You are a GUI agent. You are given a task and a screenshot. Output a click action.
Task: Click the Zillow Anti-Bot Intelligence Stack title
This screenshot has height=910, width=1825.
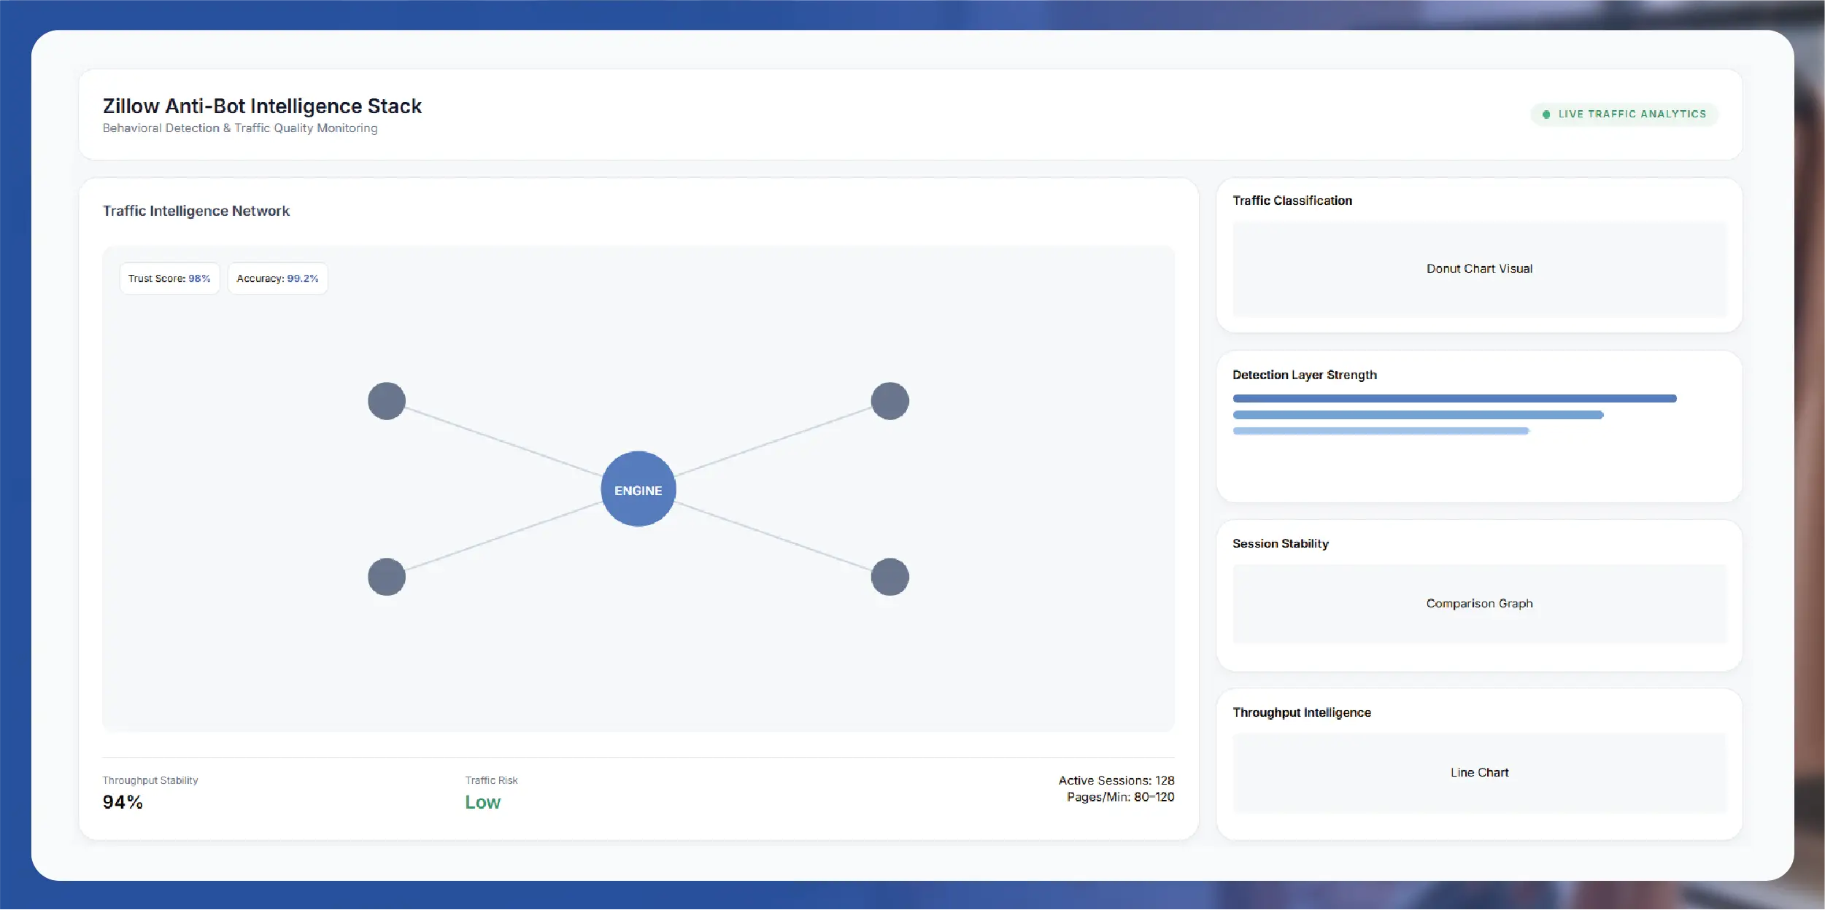coord(262,106)
